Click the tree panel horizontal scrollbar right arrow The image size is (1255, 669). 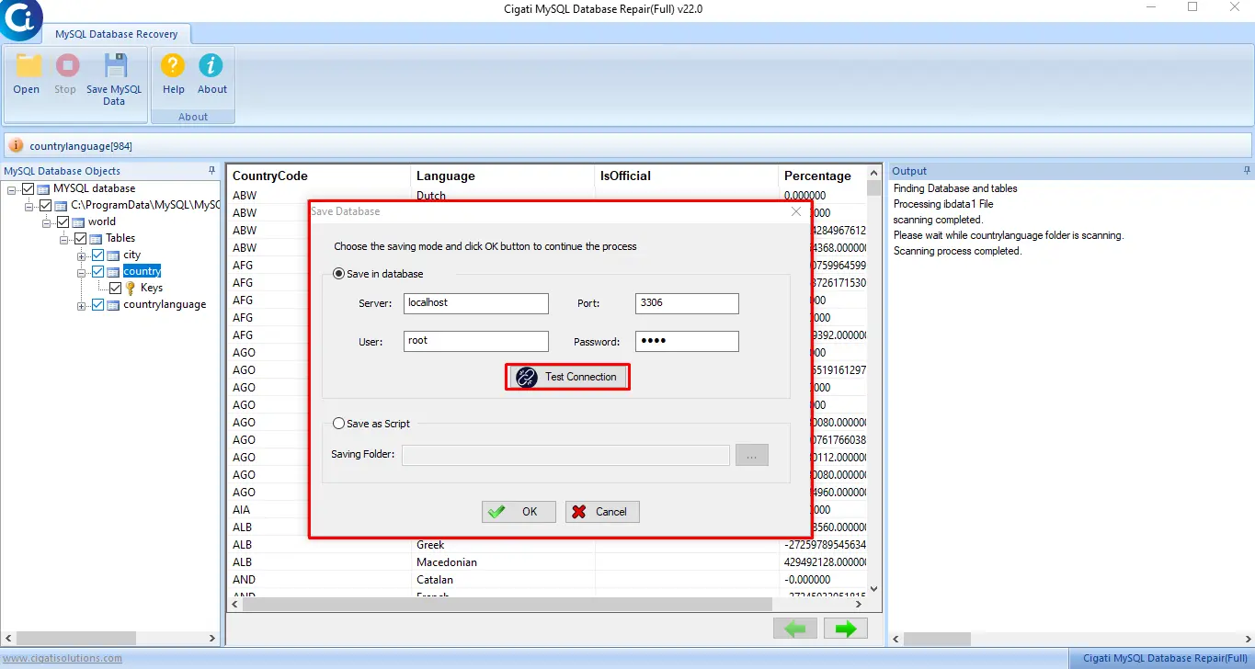point(212,638)
